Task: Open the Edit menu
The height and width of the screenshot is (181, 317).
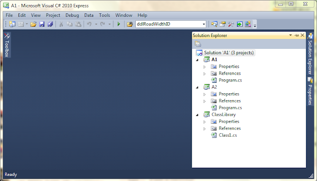Action: coord(22,15)
